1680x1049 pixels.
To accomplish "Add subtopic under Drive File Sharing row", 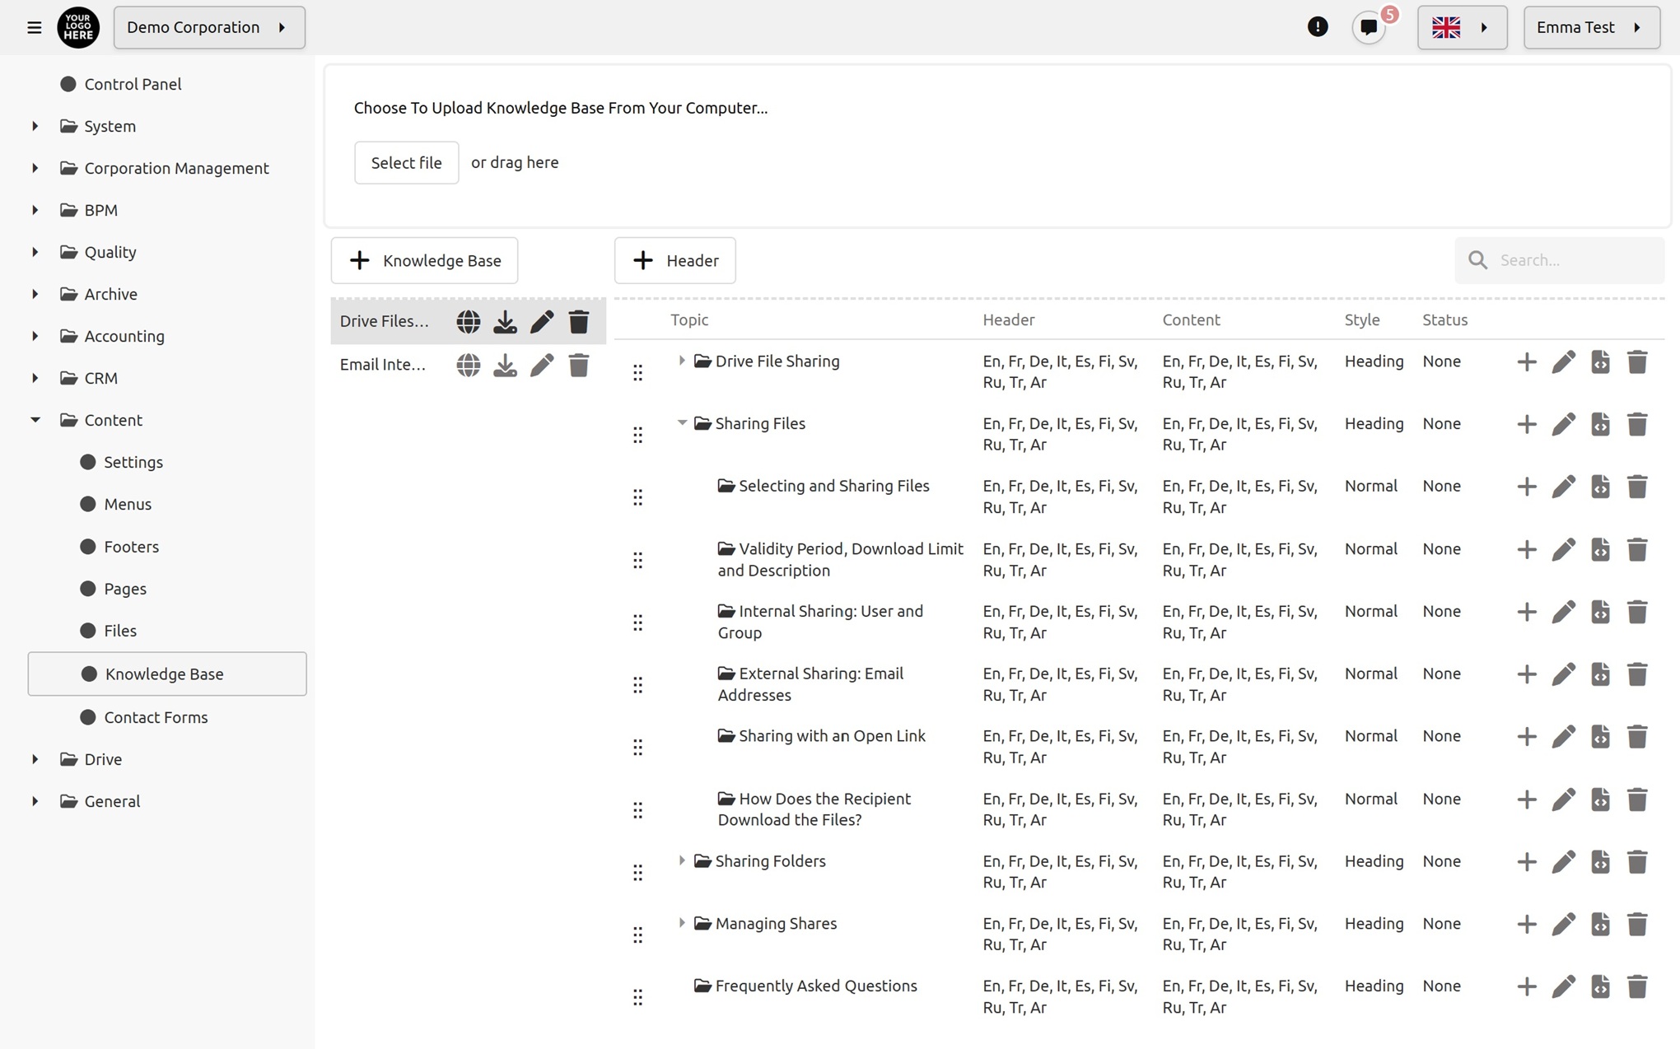I will pos(1527,361).
